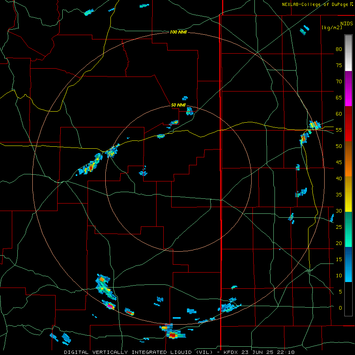Click the 50 NMI range ring label
This screenshot has height=355, width=355.
[x=178, y=105]
